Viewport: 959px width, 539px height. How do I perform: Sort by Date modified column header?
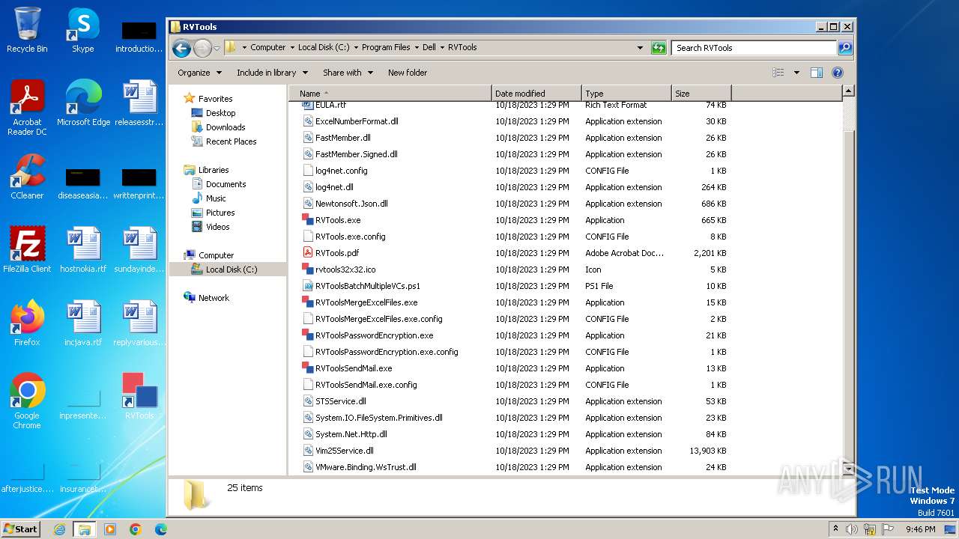pos(536,94)
